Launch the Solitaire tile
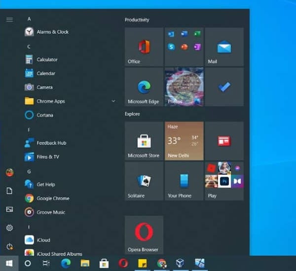The height and width of the screenshot is (271, 296). [x=144, y=181]
